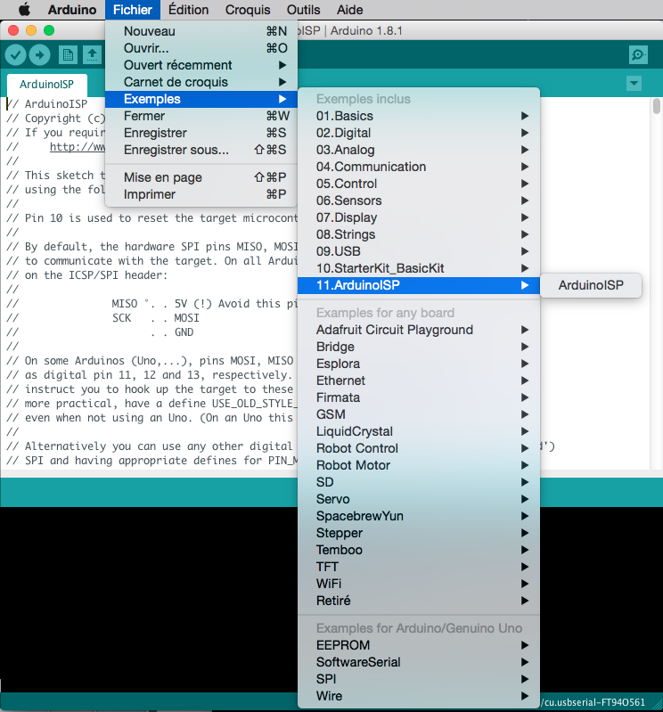Image resolution: width=663 pixels, height=712 pixels.
Task: Select Enregistrer in the Fichier menu
Action: tap(201, 133)
